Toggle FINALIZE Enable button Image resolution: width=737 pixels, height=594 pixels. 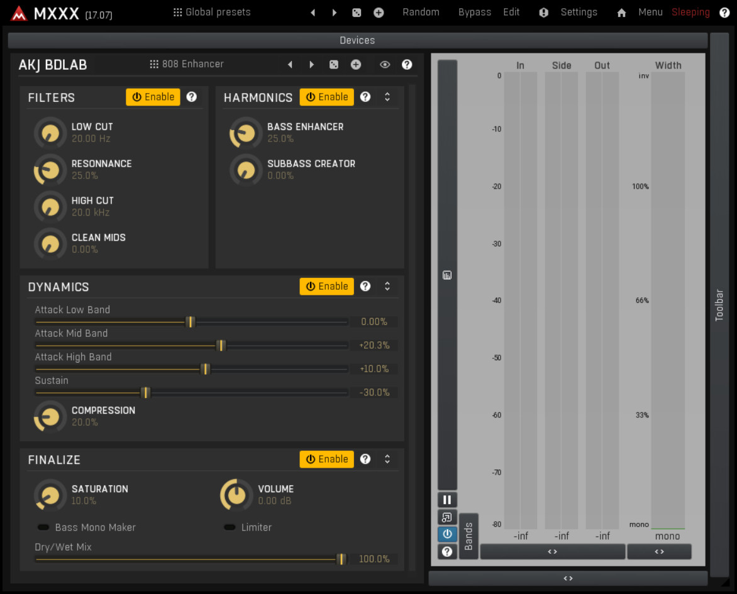click(326, 459)
